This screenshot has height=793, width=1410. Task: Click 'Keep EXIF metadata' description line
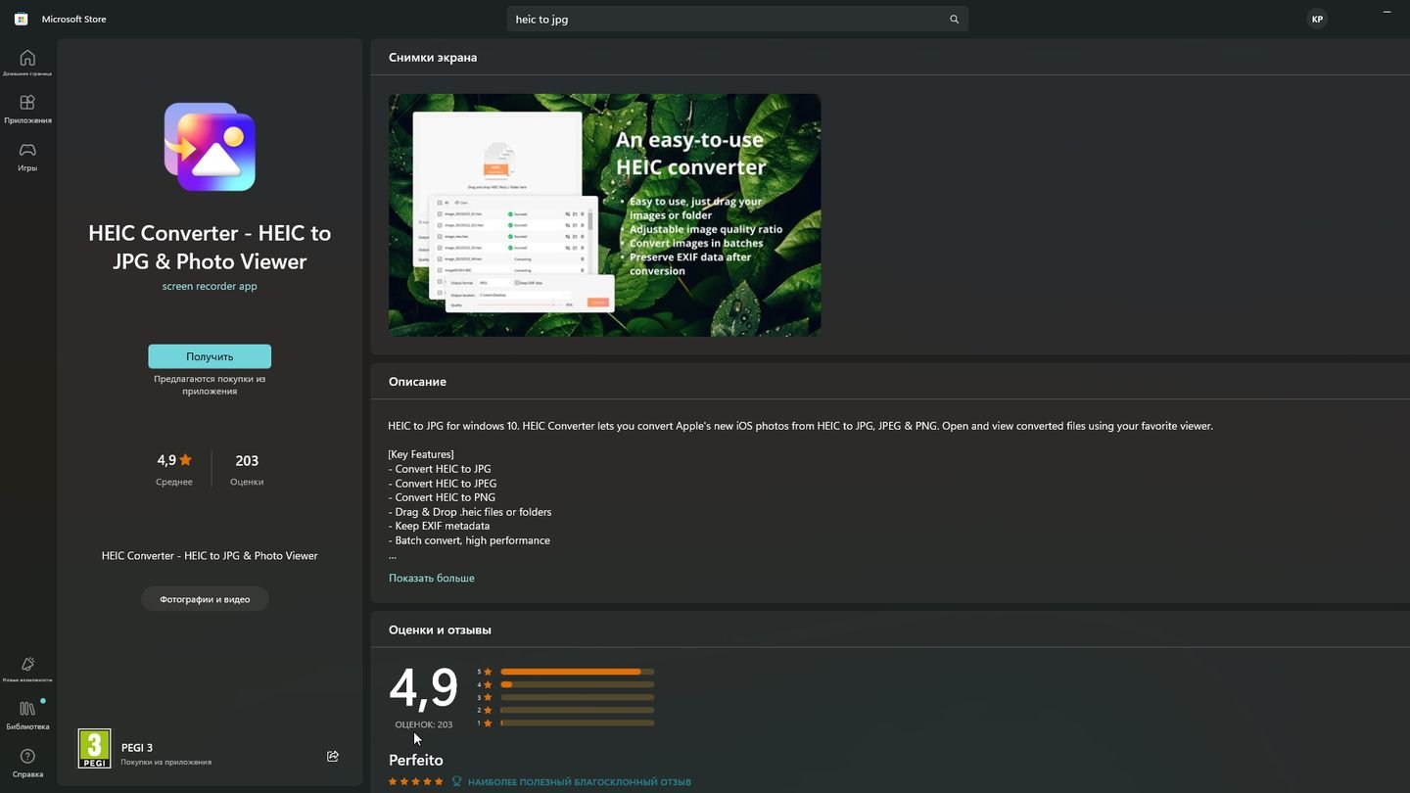tap(440, 526)
